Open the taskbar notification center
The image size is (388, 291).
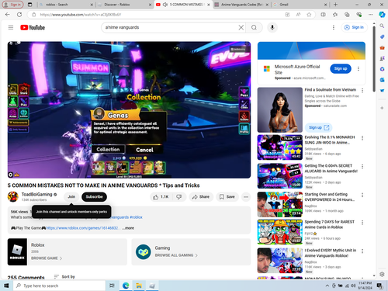pyautogui.click(x=379, y=286)
